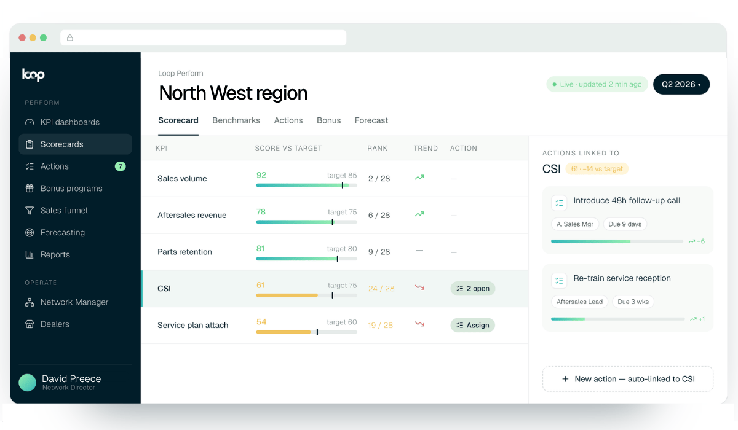Switch to the Scorecard tab
The height and width of the screenshot is (430, 738).
tap(178, 120)
